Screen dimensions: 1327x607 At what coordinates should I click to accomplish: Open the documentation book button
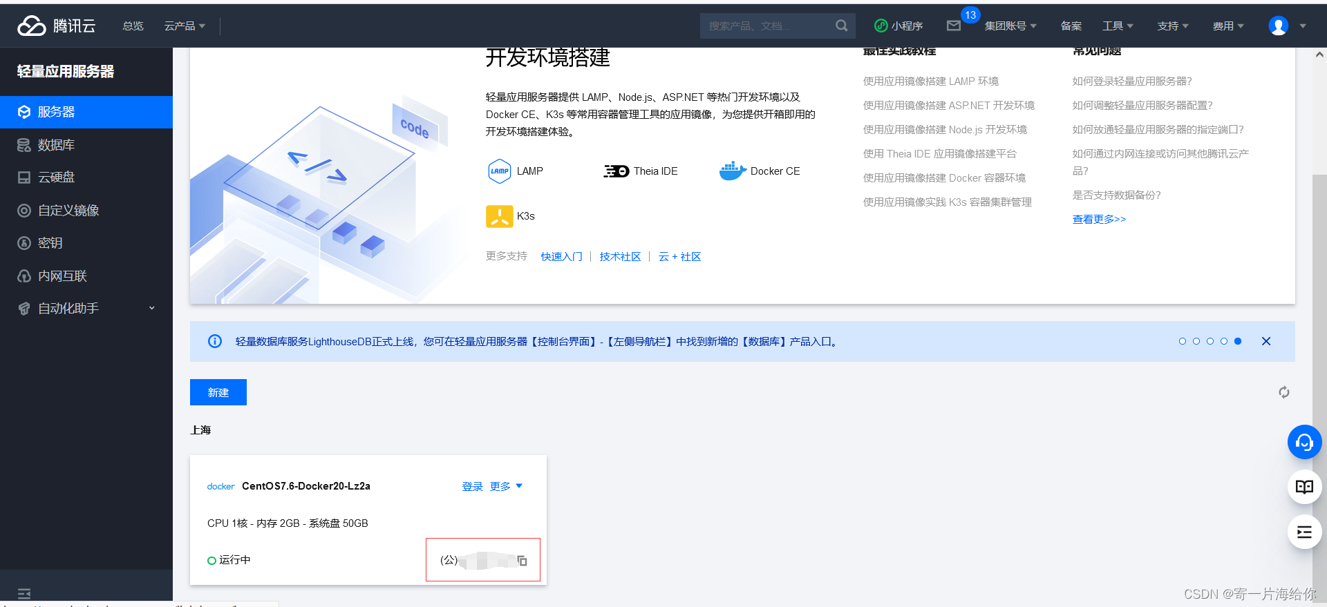pyautogui.click(x=1304, y=487)
